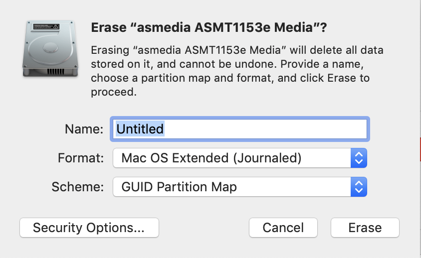Click in the Name text field
The image size is (421, 258).
(x=264, y=129)
